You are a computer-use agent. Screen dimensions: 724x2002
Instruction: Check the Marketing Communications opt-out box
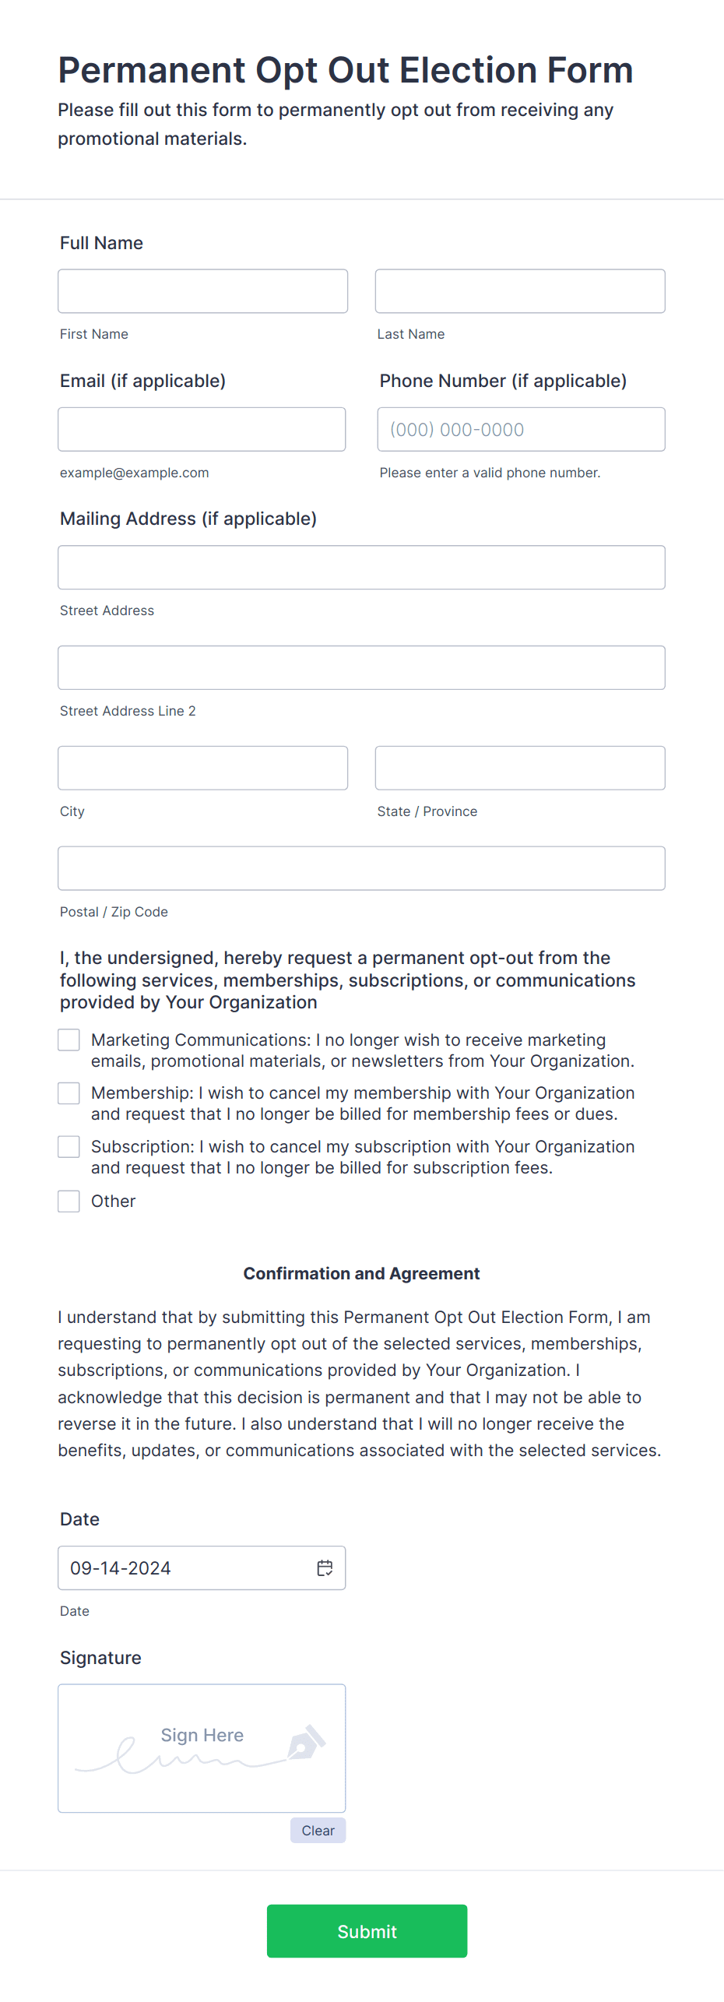click(x=69, y=1040)
